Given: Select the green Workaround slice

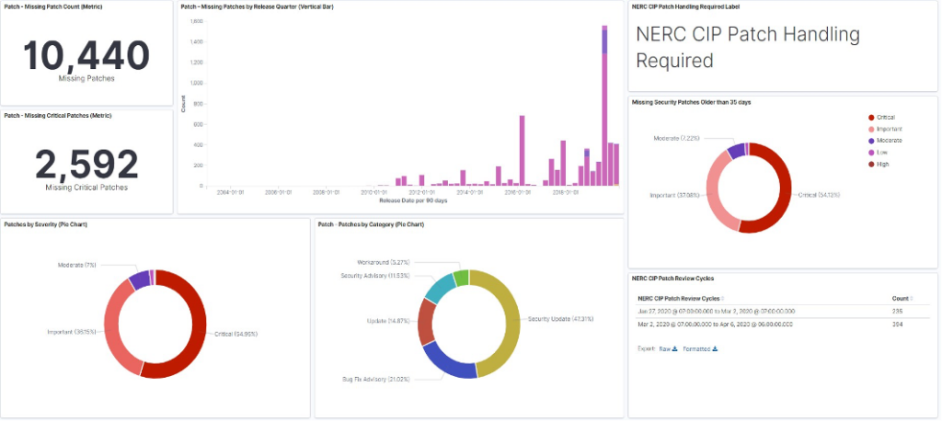Looking at the screenshot, I should coord(461,278).
